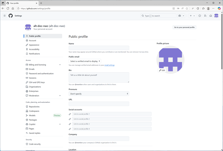Open a new browser tab
The image size is (223, 151).
[41, 3]
